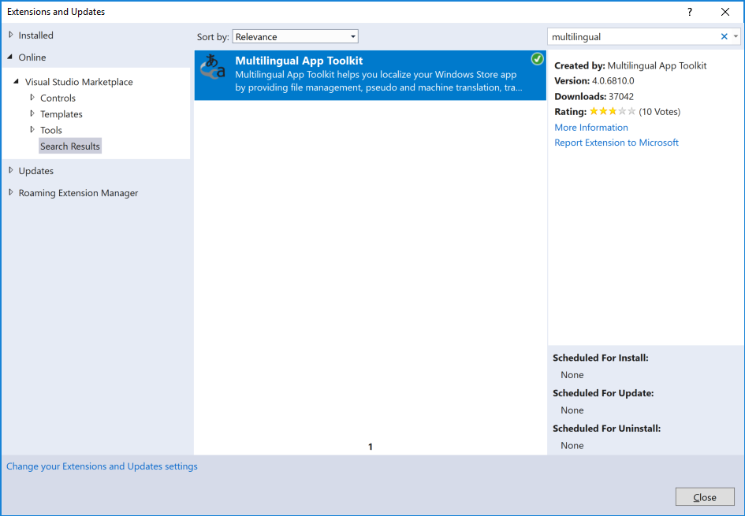Open Roaming Extension Manager section
The height and width of the screenshot is (516, 745).
click(78, 193)
